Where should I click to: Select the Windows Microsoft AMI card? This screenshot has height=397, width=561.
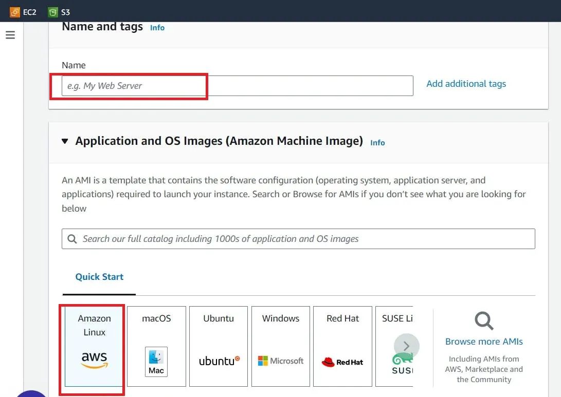pos(280,346)
